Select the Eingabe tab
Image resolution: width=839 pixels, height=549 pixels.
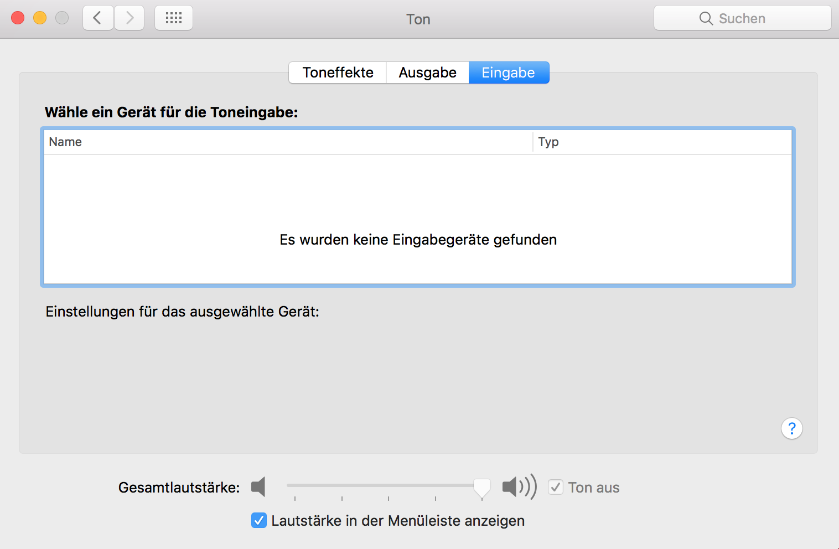click(x=509, y=72)
